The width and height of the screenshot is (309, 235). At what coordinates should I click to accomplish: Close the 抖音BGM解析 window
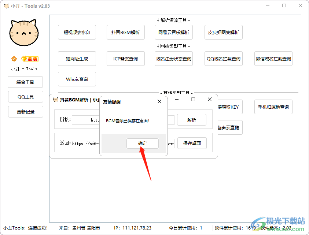click(210, 99)
